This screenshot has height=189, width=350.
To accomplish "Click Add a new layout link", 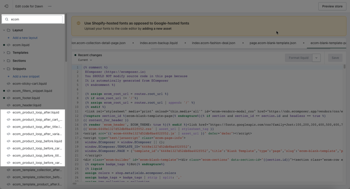I will (25, 38).
